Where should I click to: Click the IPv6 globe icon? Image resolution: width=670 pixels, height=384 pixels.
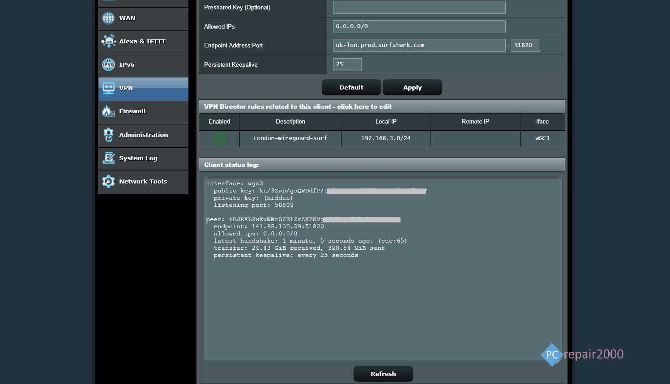pos(108,64)
